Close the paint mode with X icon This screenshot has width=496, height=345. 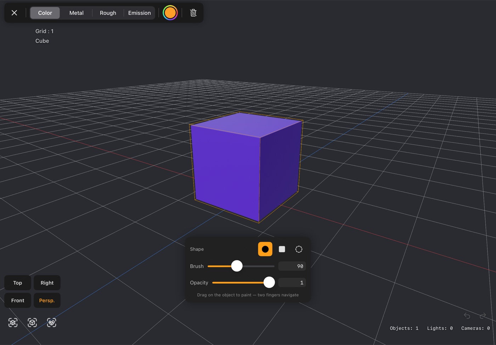pyautogui.click(x=14, y=13)
